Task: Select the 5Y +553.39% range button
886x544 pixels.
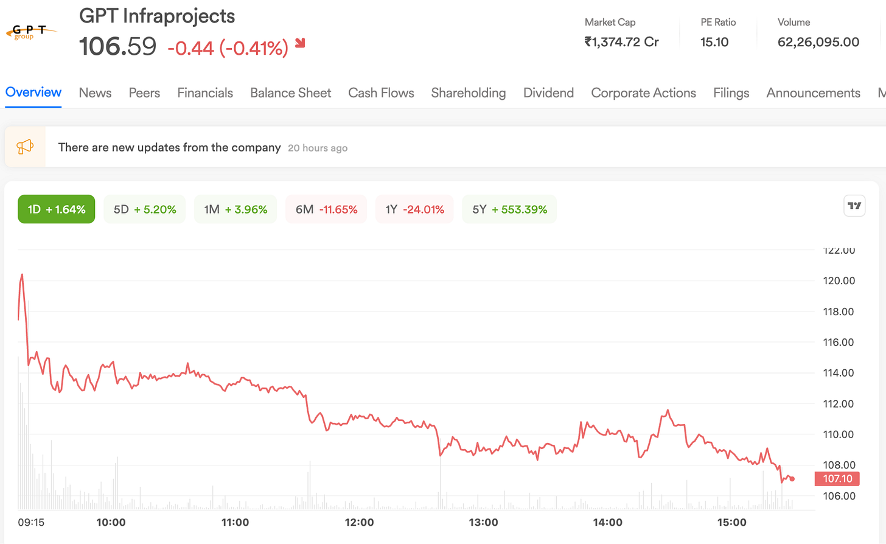Action: [x=509, y=209]
